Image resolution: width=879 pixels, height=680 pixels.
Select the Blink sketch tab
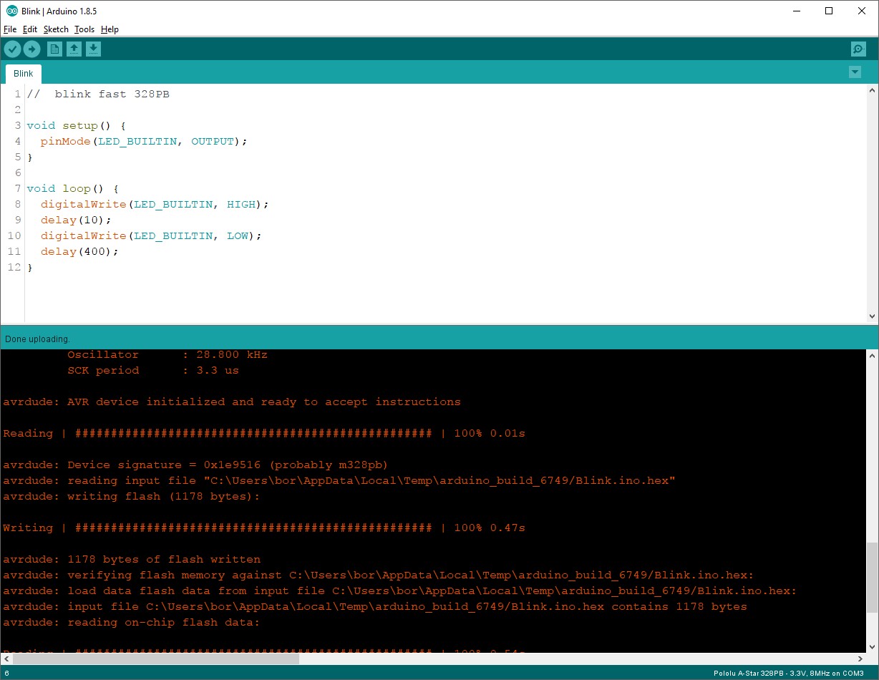pos(24,74)
